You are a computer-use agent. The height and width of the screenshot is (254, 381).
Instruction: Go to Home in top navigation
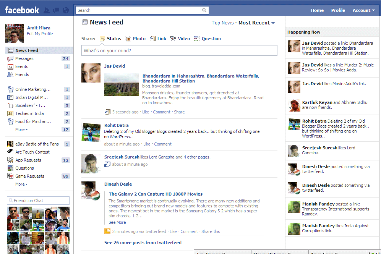pyautogui.click(x=317, y=10)
